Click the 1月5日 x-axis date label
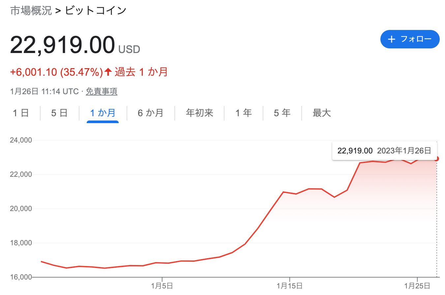This screenshot has width=445, height=295. click(162, 286)
